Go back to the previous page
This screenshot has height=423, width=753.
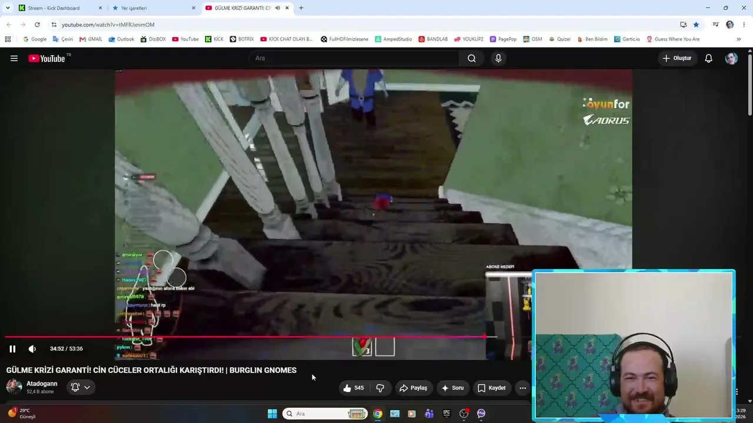pyautogui.click(x=9, y=25)
